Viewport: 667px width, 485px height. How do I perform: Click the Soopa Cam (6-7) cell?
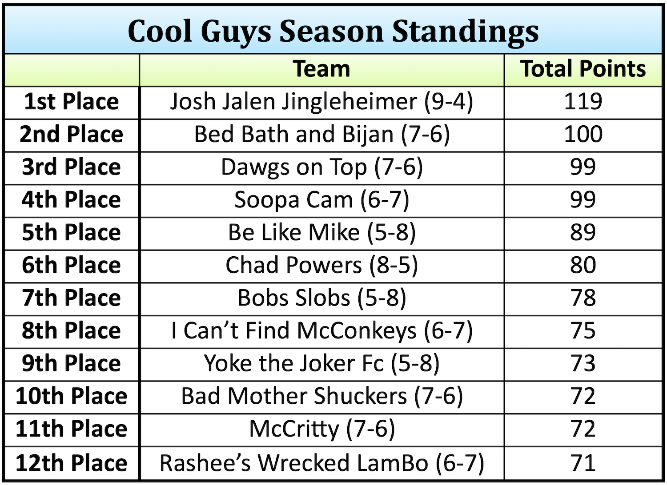coord(321,200)
